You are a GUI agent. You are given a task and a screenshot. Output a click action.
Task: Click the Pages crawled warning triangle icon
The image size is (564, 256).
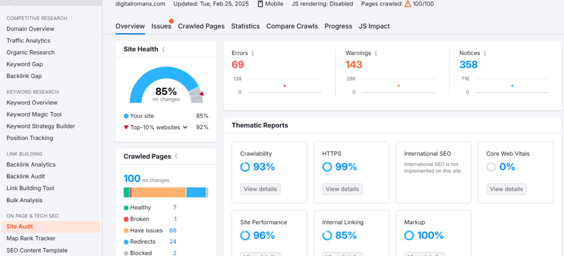[x=408, y=4]
